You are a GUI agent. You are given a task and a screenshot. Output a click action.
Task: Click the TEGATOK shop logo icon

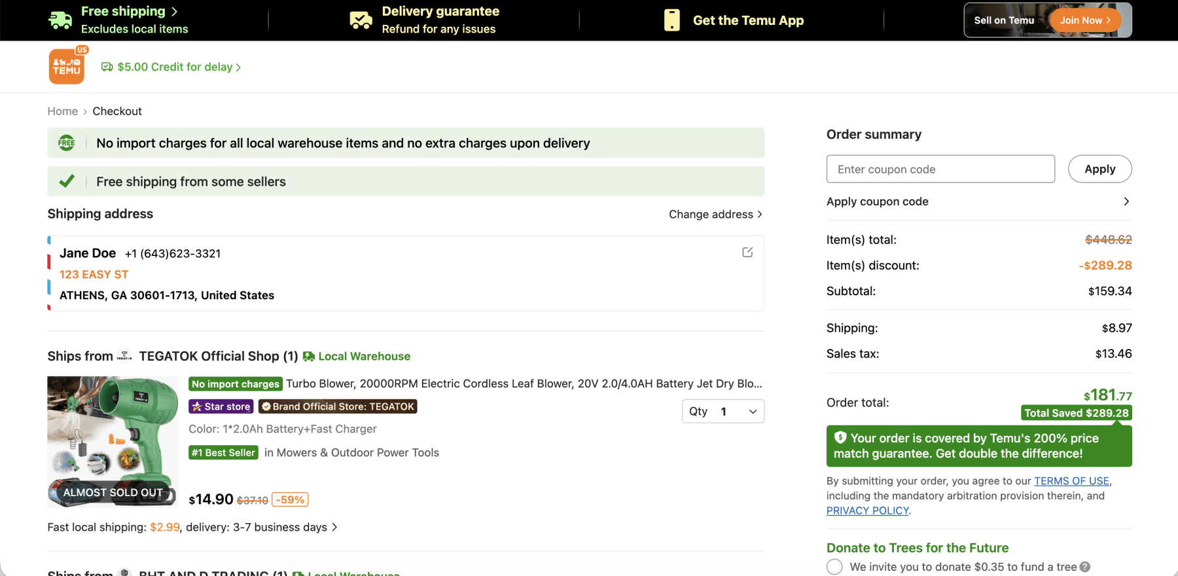click(x=124, y=356)
